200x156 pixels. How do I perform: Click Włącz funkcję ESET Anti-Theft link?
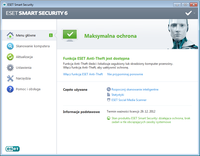coord(83,74)
